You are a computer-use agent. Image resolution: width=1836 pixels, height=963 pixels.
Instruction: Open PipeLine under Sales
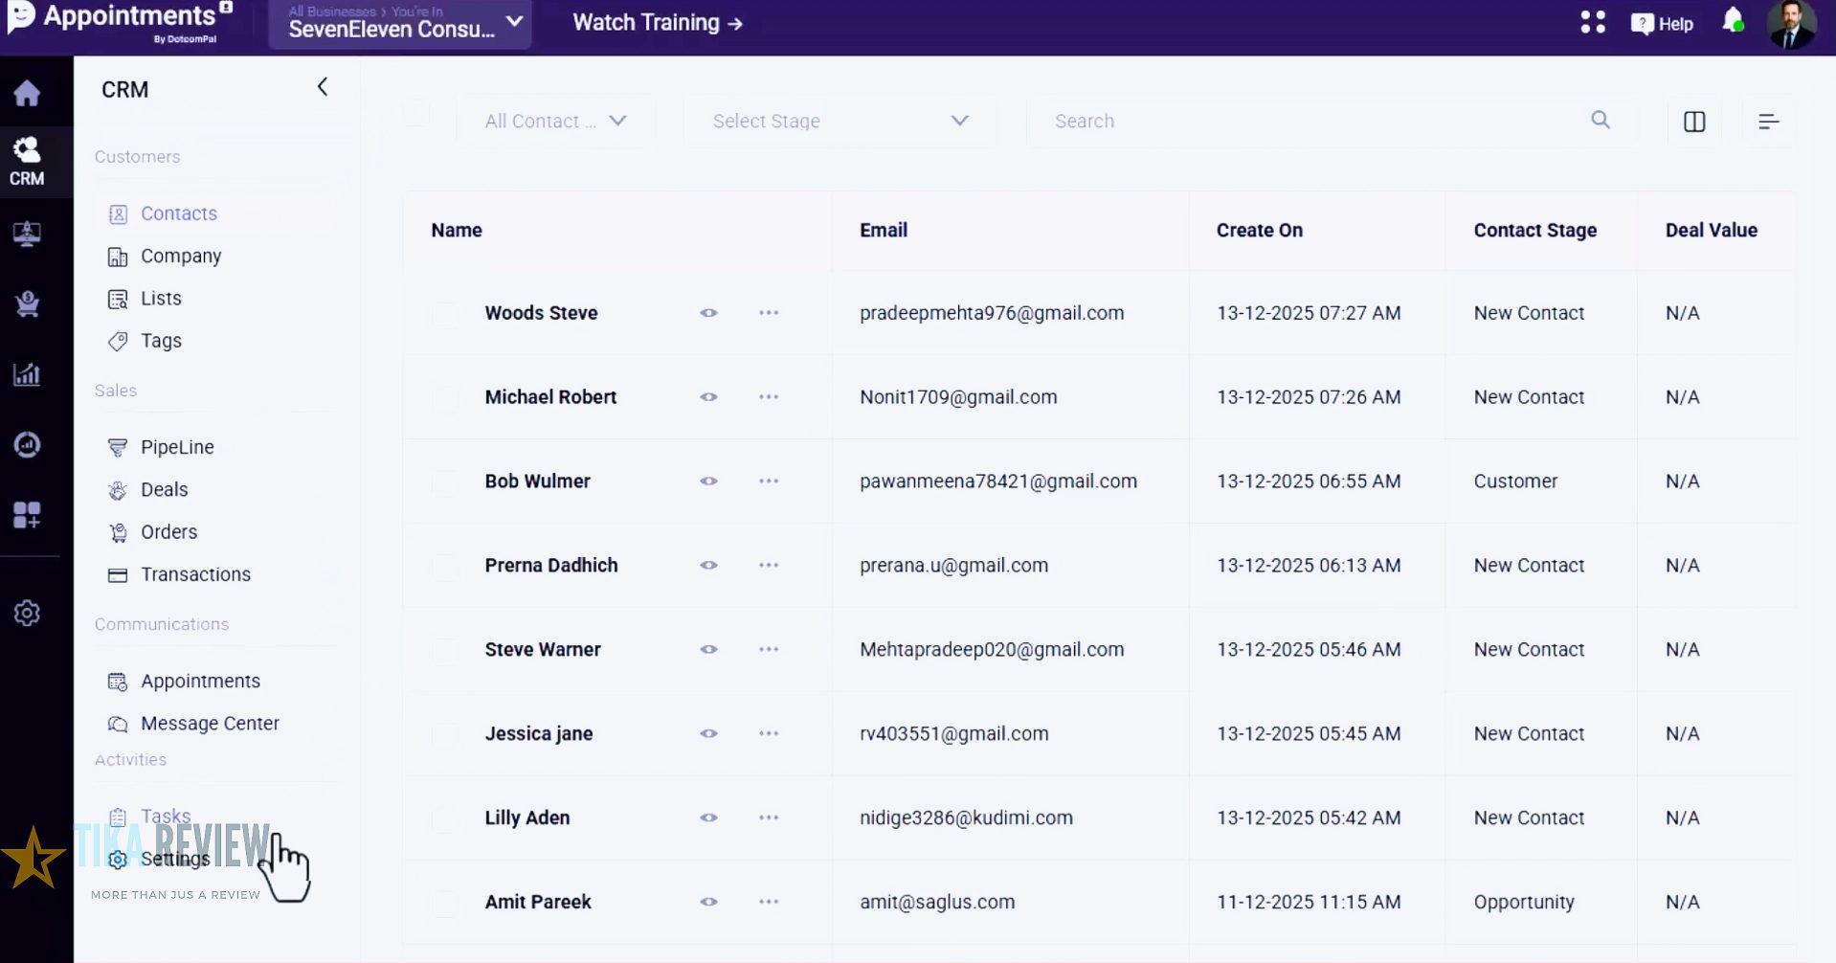click(x=177, y=447)
